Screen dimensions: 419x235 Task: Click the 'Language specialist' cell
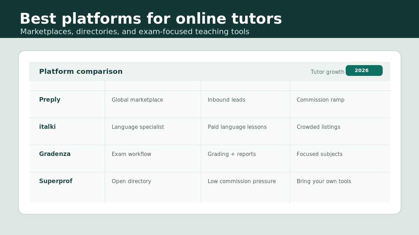[x=138, y=127]
